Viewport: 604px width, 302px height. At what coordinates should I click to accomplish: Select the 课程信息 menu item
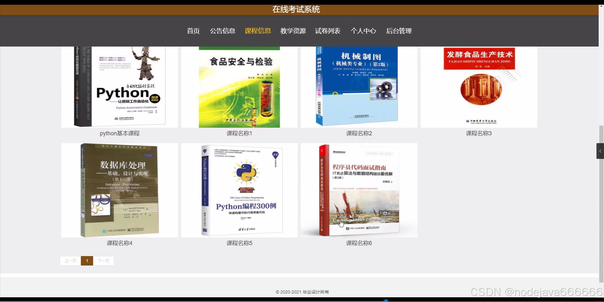pyautogui.click(x=258, y=31)
